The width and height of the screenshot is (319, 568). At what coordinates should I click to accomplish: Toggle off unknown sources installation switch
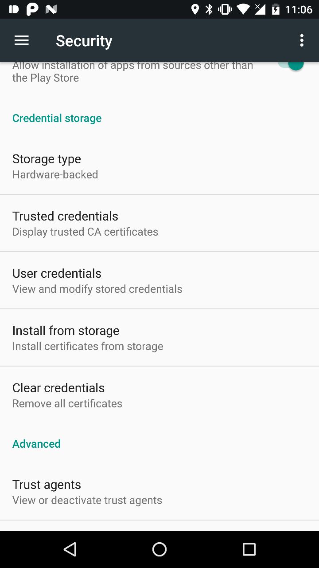(x=292, y=66)
